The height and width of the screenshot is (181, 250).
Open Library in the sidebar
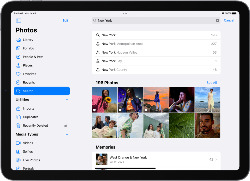tap(28, 40)
